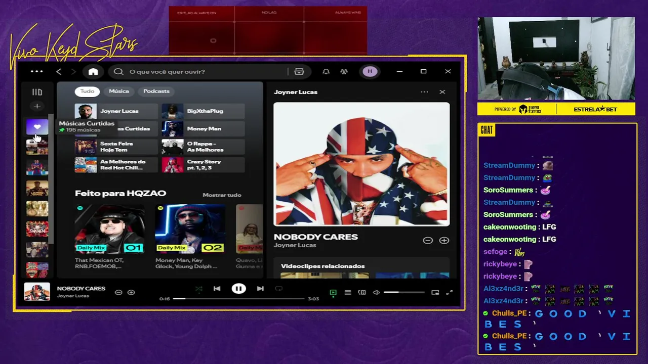The height and width of the screenshot is (364, 648).
Task: Click the minus icon in the player bar
Action: tap(118, 292)
